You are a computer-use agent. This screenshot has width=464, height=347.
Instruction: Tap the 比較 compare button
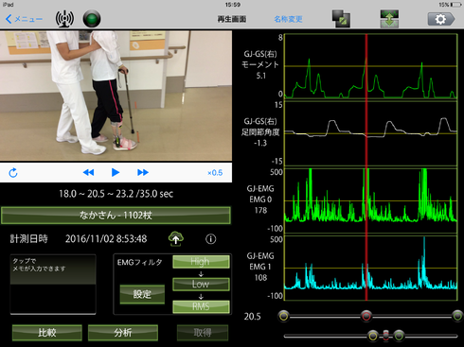(x=47, y=333)
